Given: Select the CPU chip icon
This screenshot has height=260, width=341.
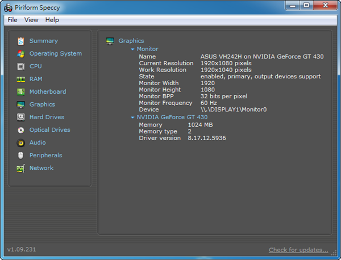Looking at the screenshot, I should coord(21,66).
